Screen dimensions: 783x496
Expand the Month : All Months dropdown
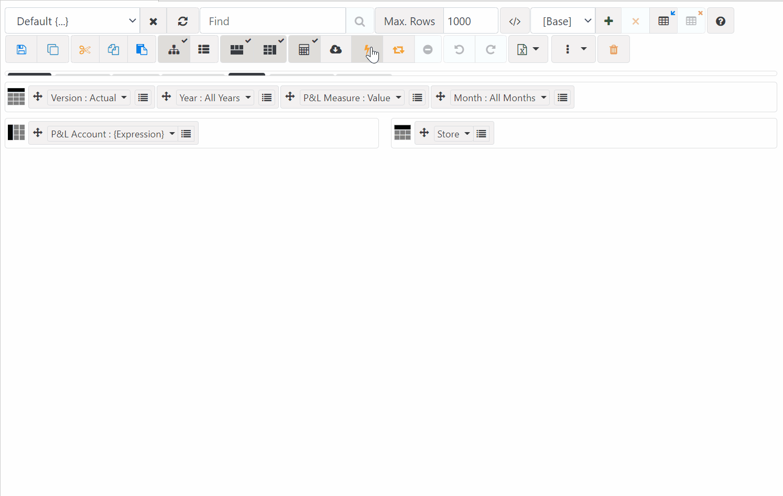pos(499,98)
